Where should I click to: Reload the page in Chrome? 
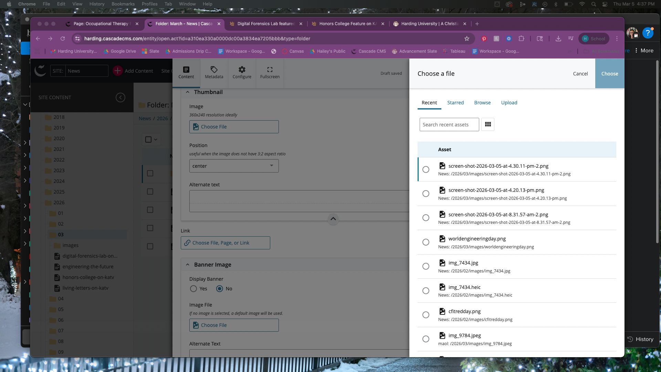[x=63, y=39]
